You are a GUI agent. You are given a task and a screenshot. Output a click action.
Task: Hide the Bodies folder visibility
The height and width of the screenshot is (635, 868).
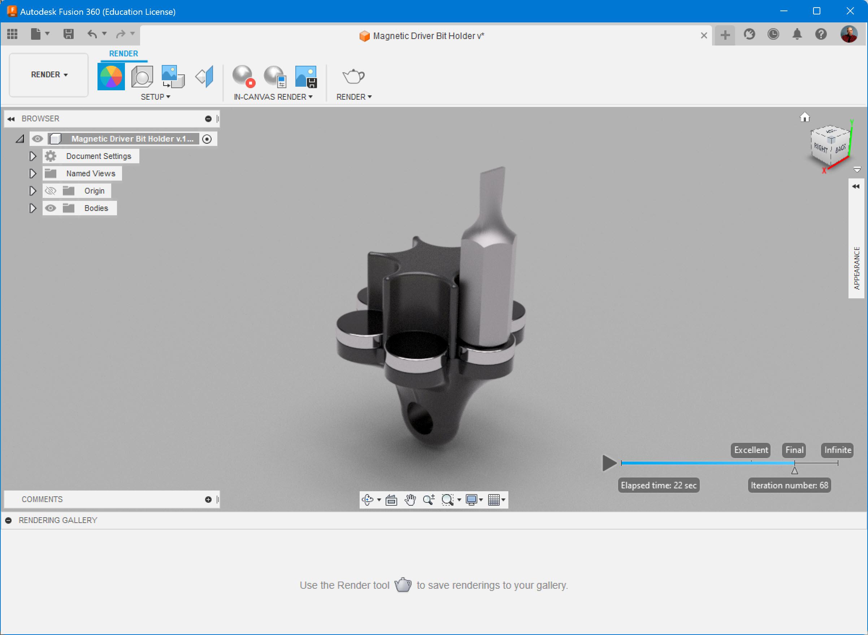(x=50, y=208)
